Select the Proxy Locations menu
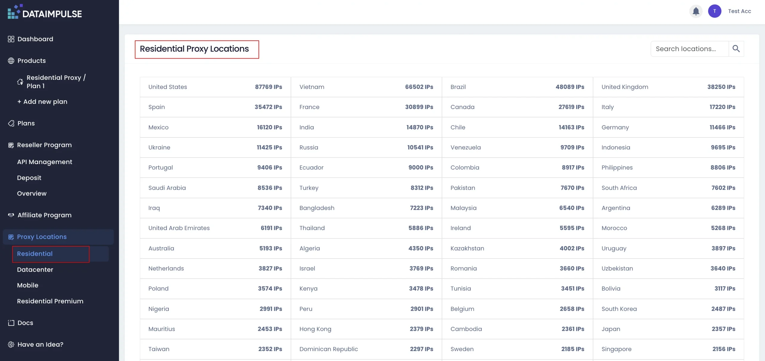765x361 pixels. [58, 237]
